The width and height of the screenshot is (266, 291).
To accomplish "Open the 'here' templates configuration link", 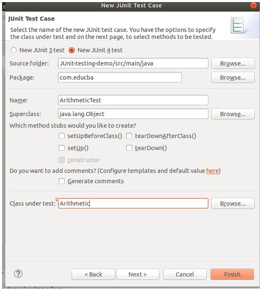I will point(212,171).
